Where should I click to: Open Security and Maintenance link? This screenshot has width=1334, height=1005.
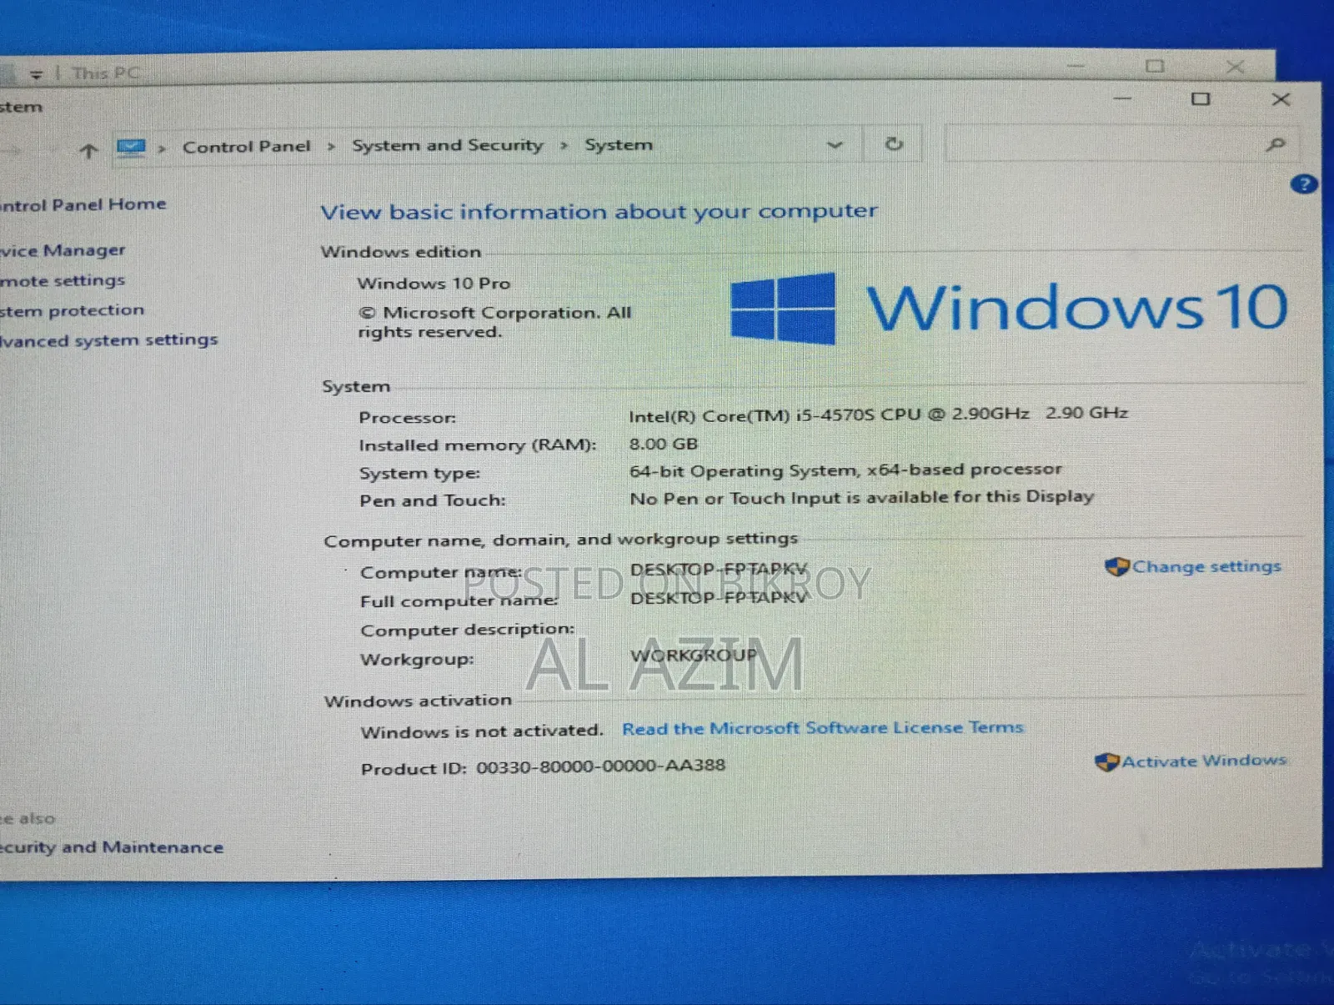pos(112,847)
